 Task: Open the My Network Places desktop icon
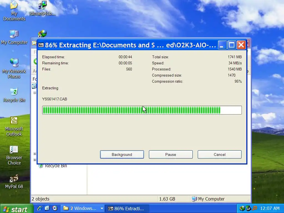(x=14, y=69)
